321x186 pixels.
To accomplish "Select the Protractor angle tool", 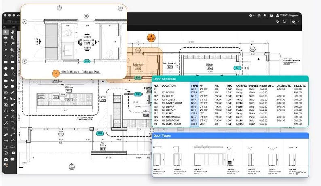I will coord(6,159).
